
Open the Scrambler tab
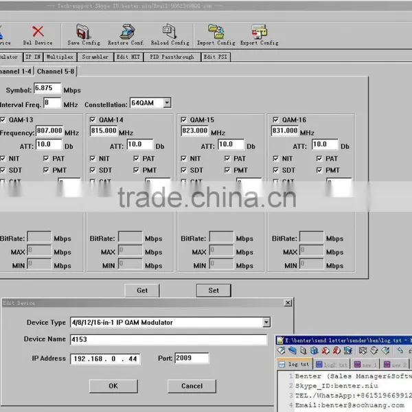click(x=95, y=57)
